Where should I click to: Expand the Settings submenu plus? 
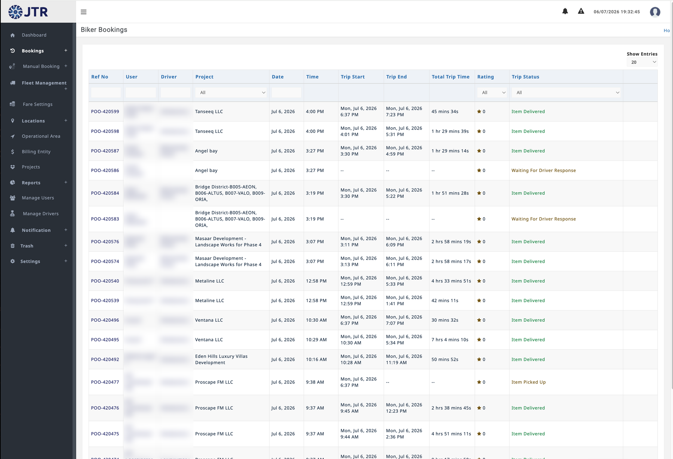click(66, 261)
